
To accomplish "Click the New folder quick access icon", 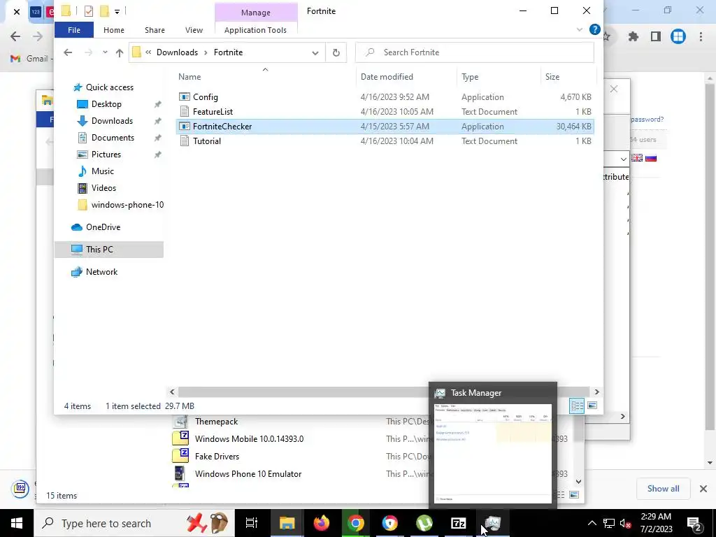I will (x=105, y=11).
